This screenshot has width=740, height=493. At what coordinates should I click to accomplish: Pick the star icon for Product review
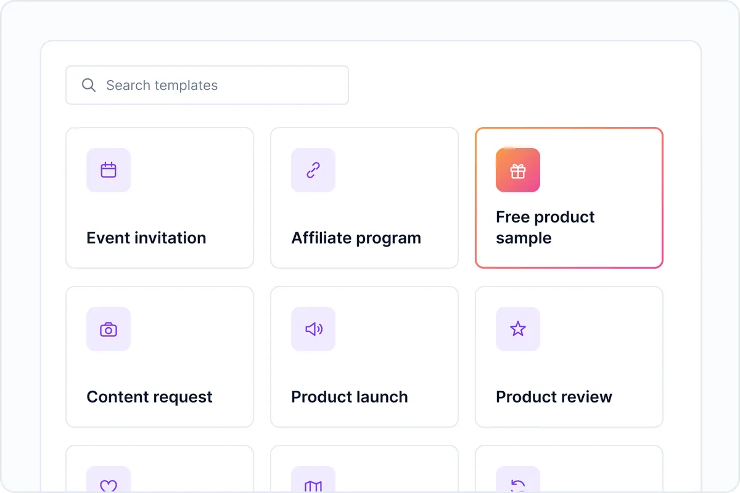[518, 329]
